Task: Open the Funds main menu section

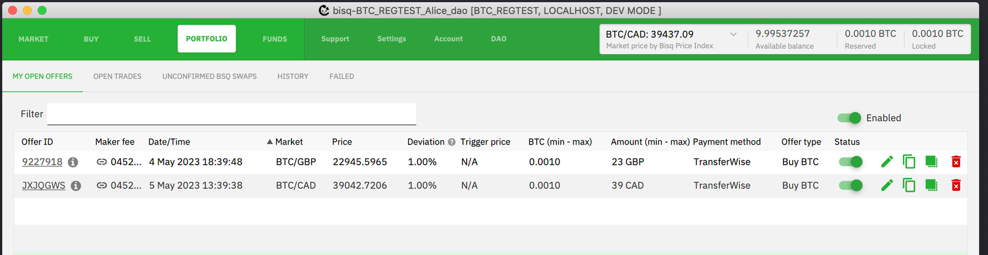Action: (275, 39)
